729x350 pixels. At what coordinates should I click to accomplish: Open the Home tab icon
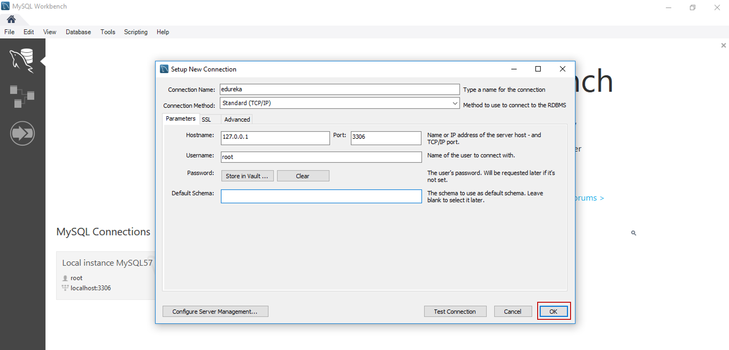point(11,19)
